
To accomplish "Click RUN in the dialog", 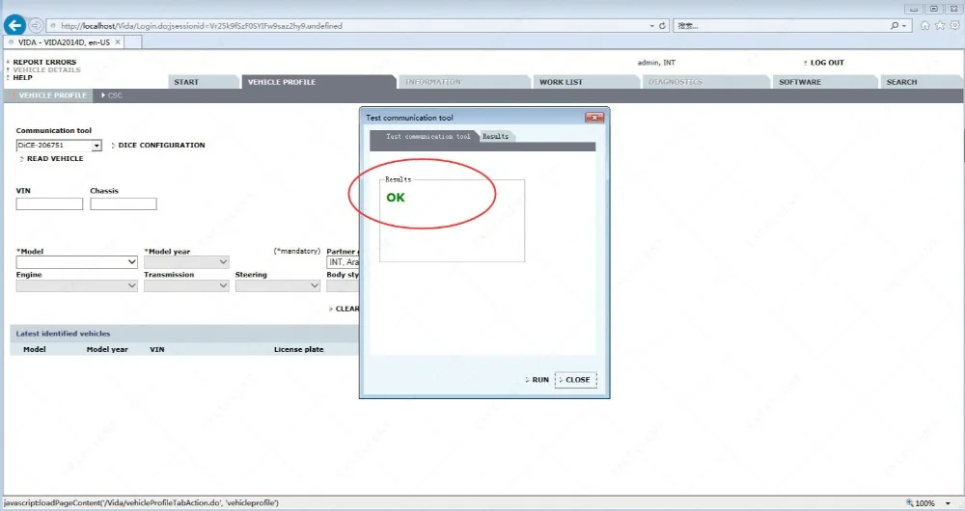I will tap(540, 380).
